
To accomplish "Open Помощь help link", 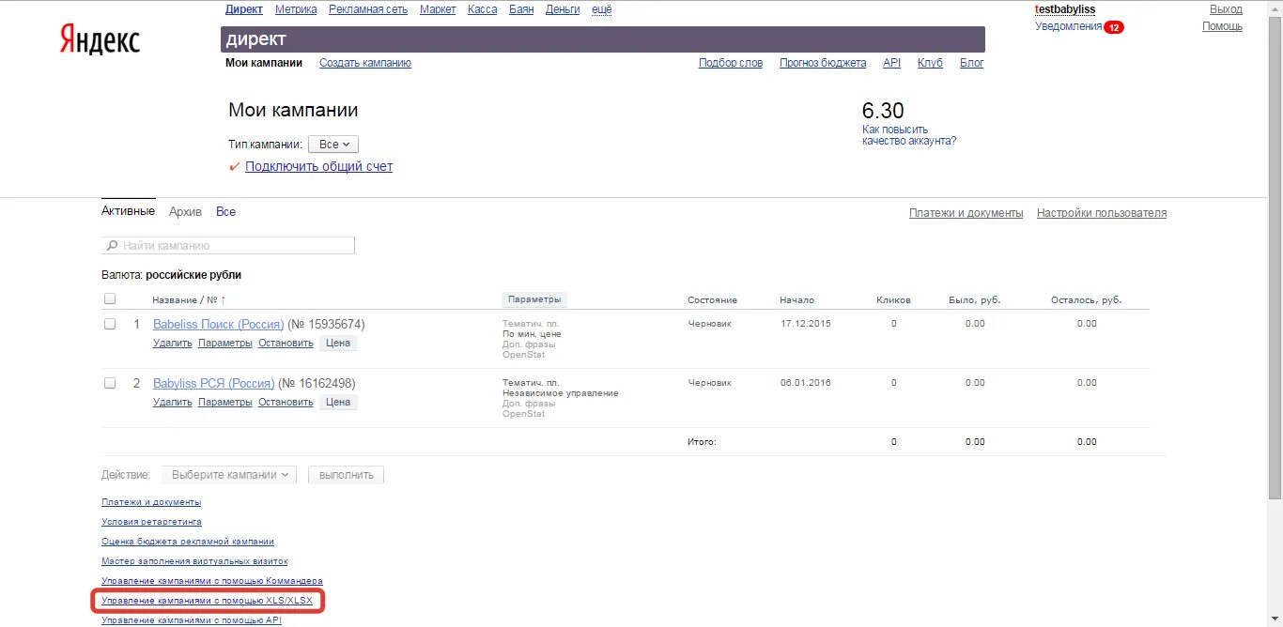I will pos(1222,26).
